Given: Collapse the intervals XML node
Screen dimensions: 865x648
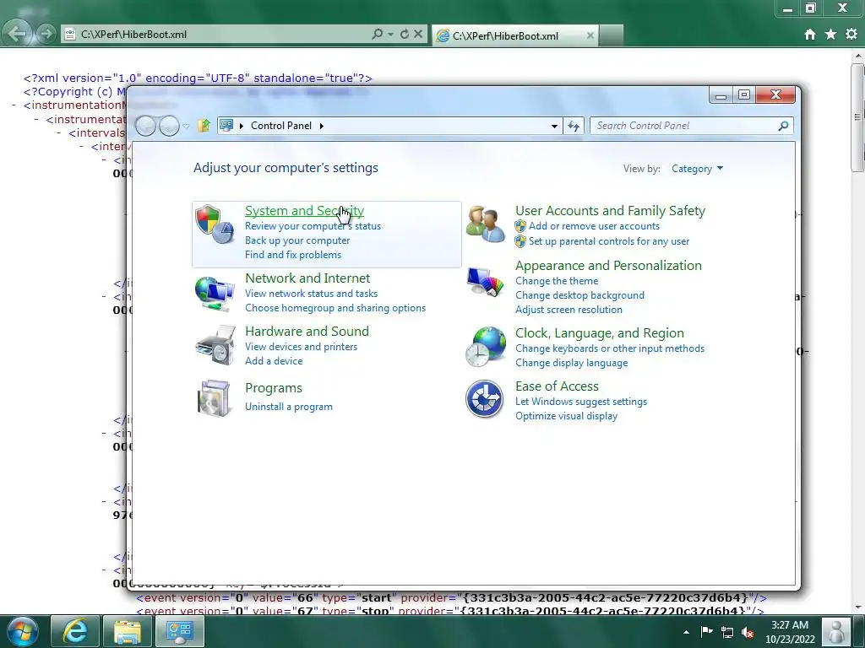Looking at the screenshot, I should 59,132.
